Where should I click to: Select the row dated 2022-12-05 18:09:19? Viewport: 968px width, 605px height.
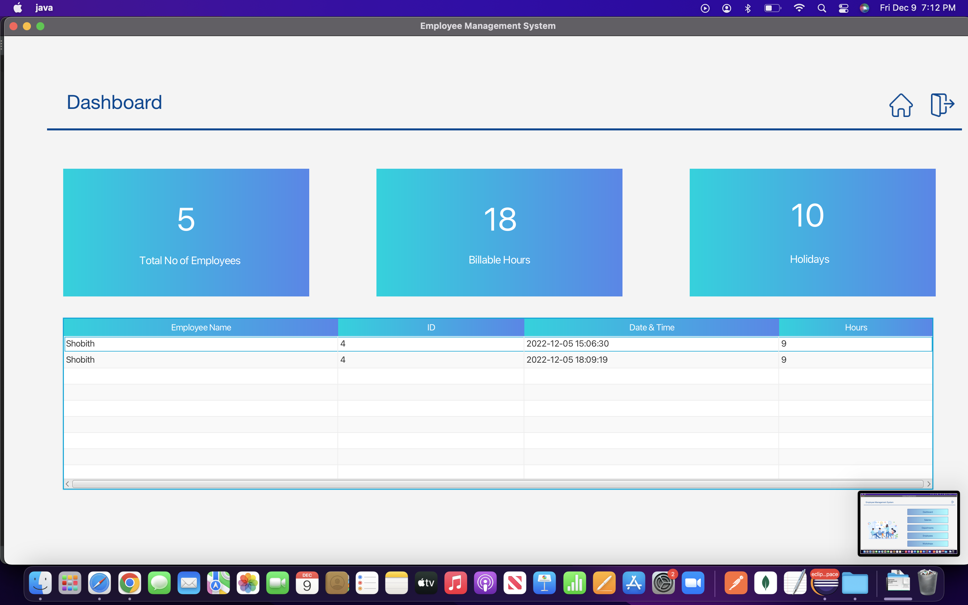(x=566, y=360)
